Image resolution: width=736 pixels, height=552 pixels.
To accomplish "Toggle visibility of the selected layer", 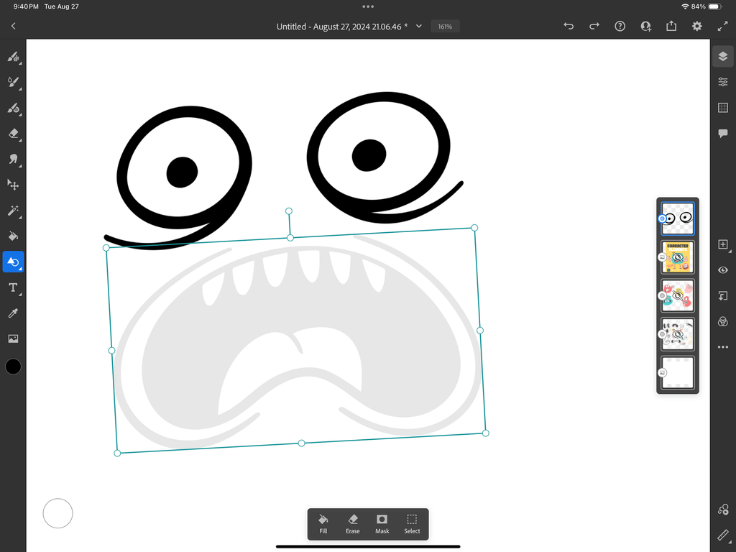I will 723,270.
